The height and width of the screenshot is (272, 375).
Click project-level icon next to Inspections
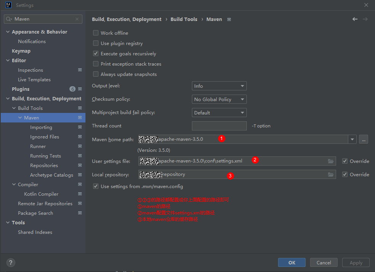click(x=80, y=70)
